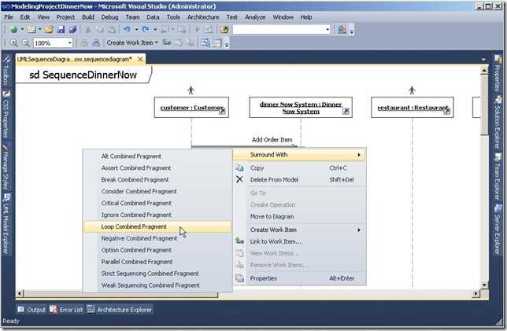Image resolution: width=507 pixels, height=331 pixels.
Task: Click the vertical scrollbar down arrow
Action: coord(484,285)
